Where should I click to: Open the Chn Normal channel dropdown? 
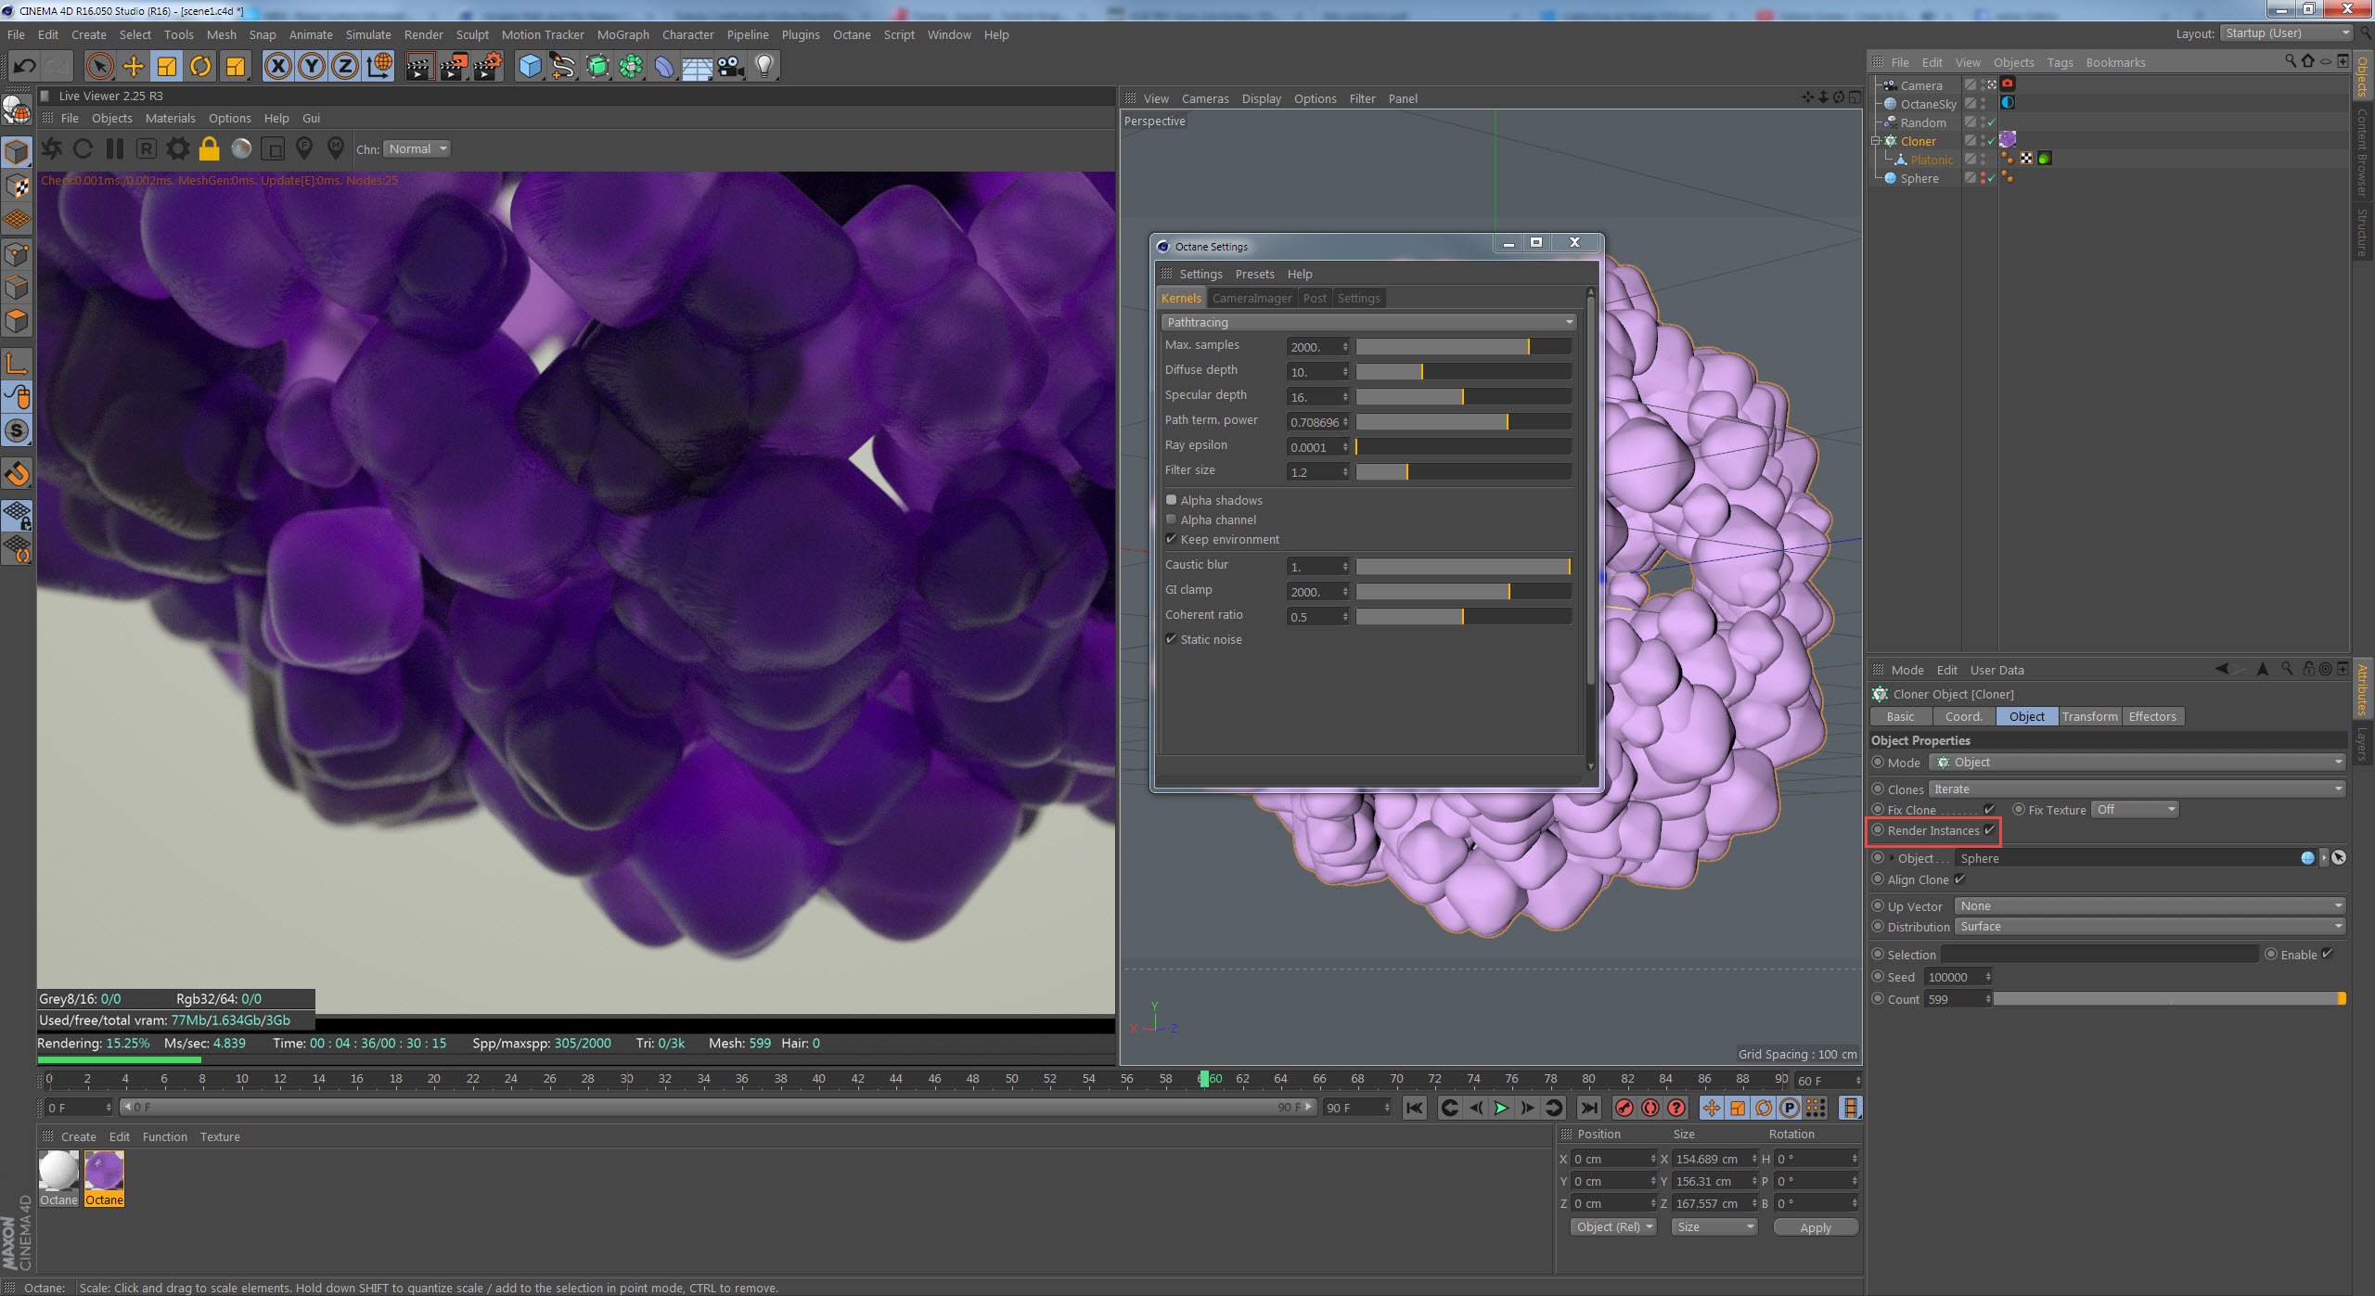pyautogui.click(x=417, y=148)
